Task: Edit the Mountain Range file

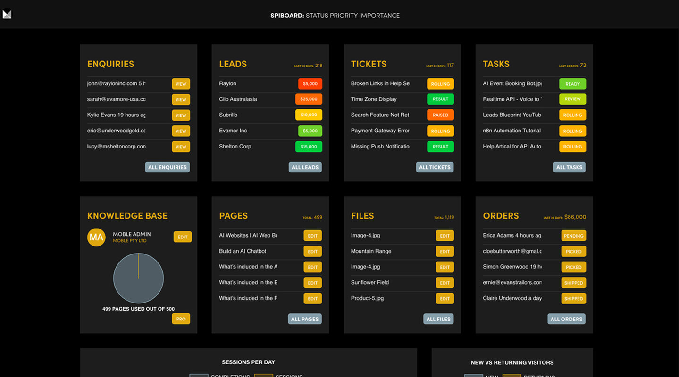Action: (x=444, y=252)
